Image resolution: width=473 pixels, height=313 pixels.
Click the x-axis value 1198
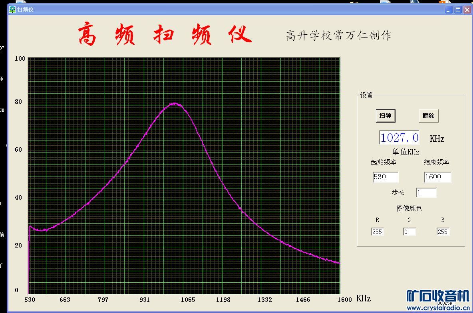coord(223,300)
